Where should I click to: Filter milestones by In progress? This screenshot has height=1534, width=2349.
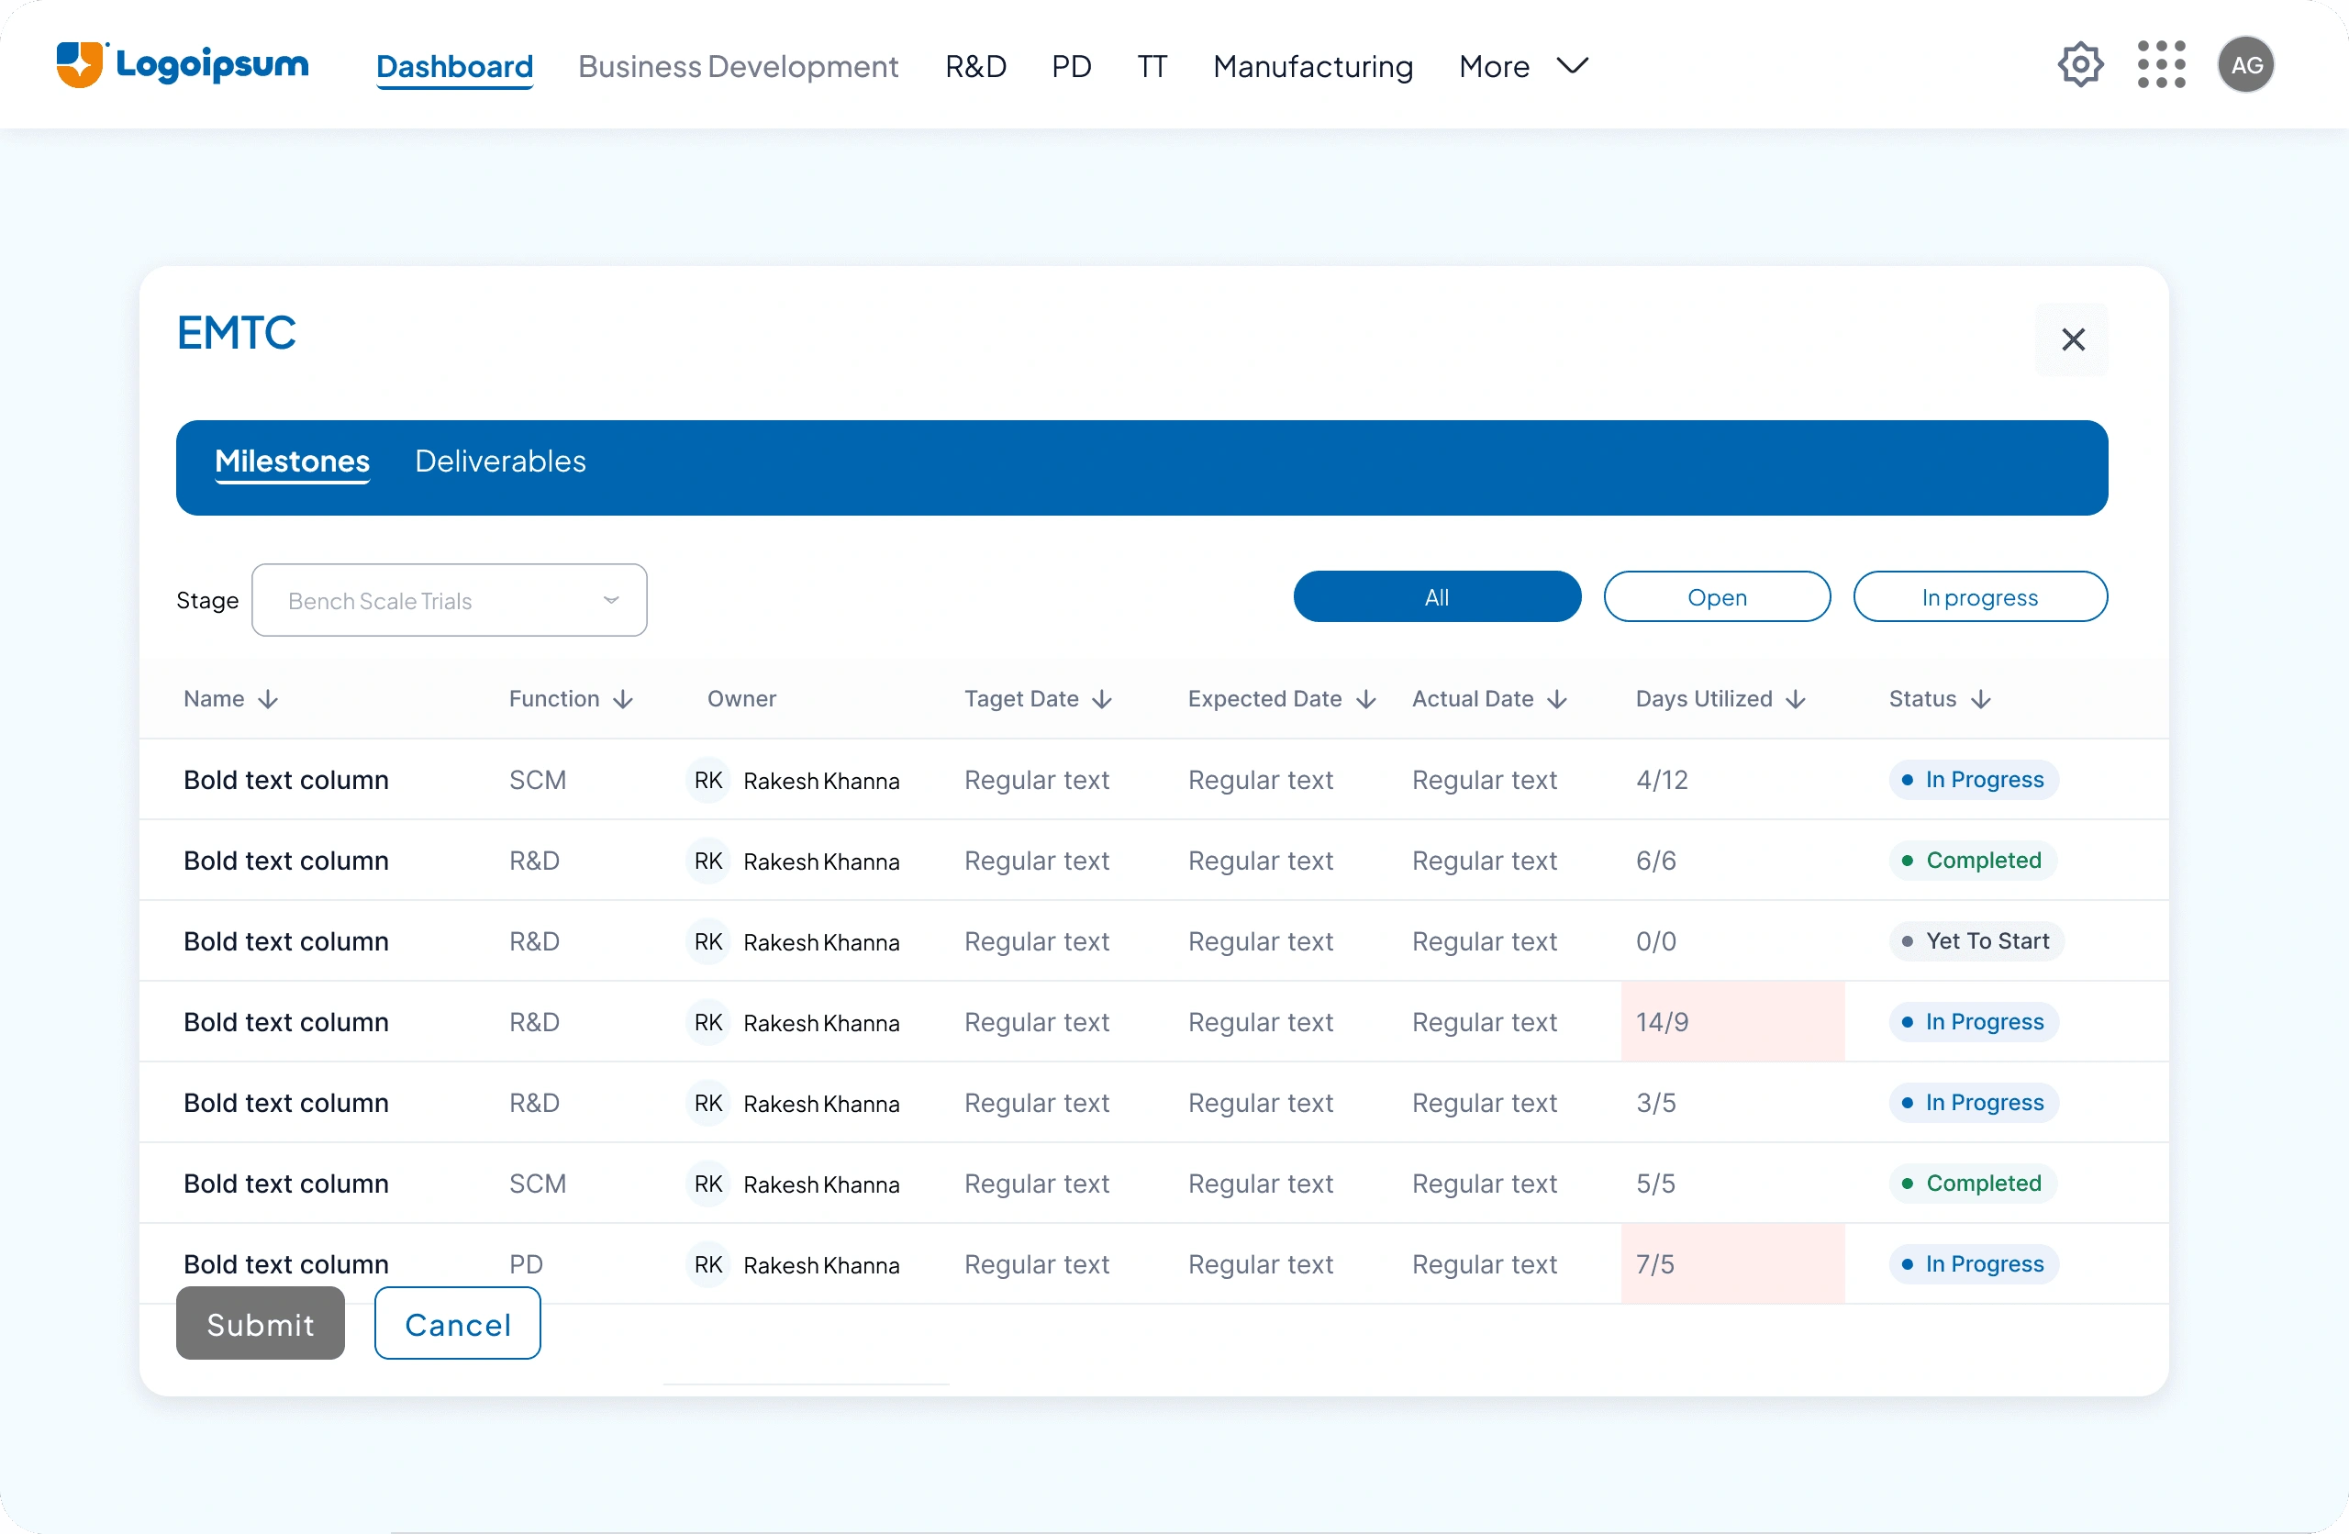tap(1979, 597)
